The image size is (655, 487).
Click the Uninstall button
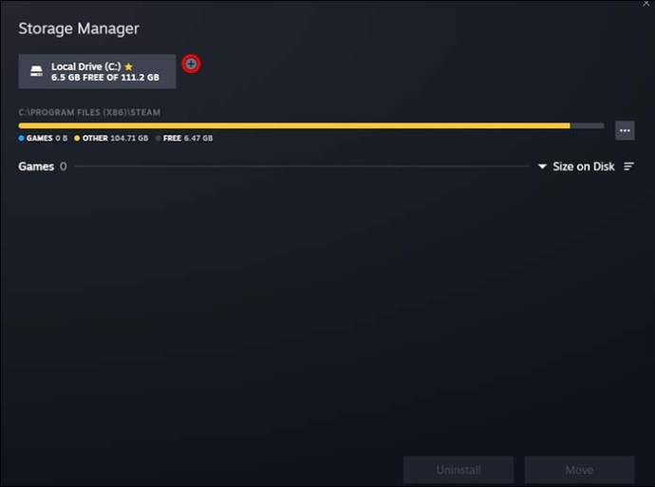click(458, 470)
